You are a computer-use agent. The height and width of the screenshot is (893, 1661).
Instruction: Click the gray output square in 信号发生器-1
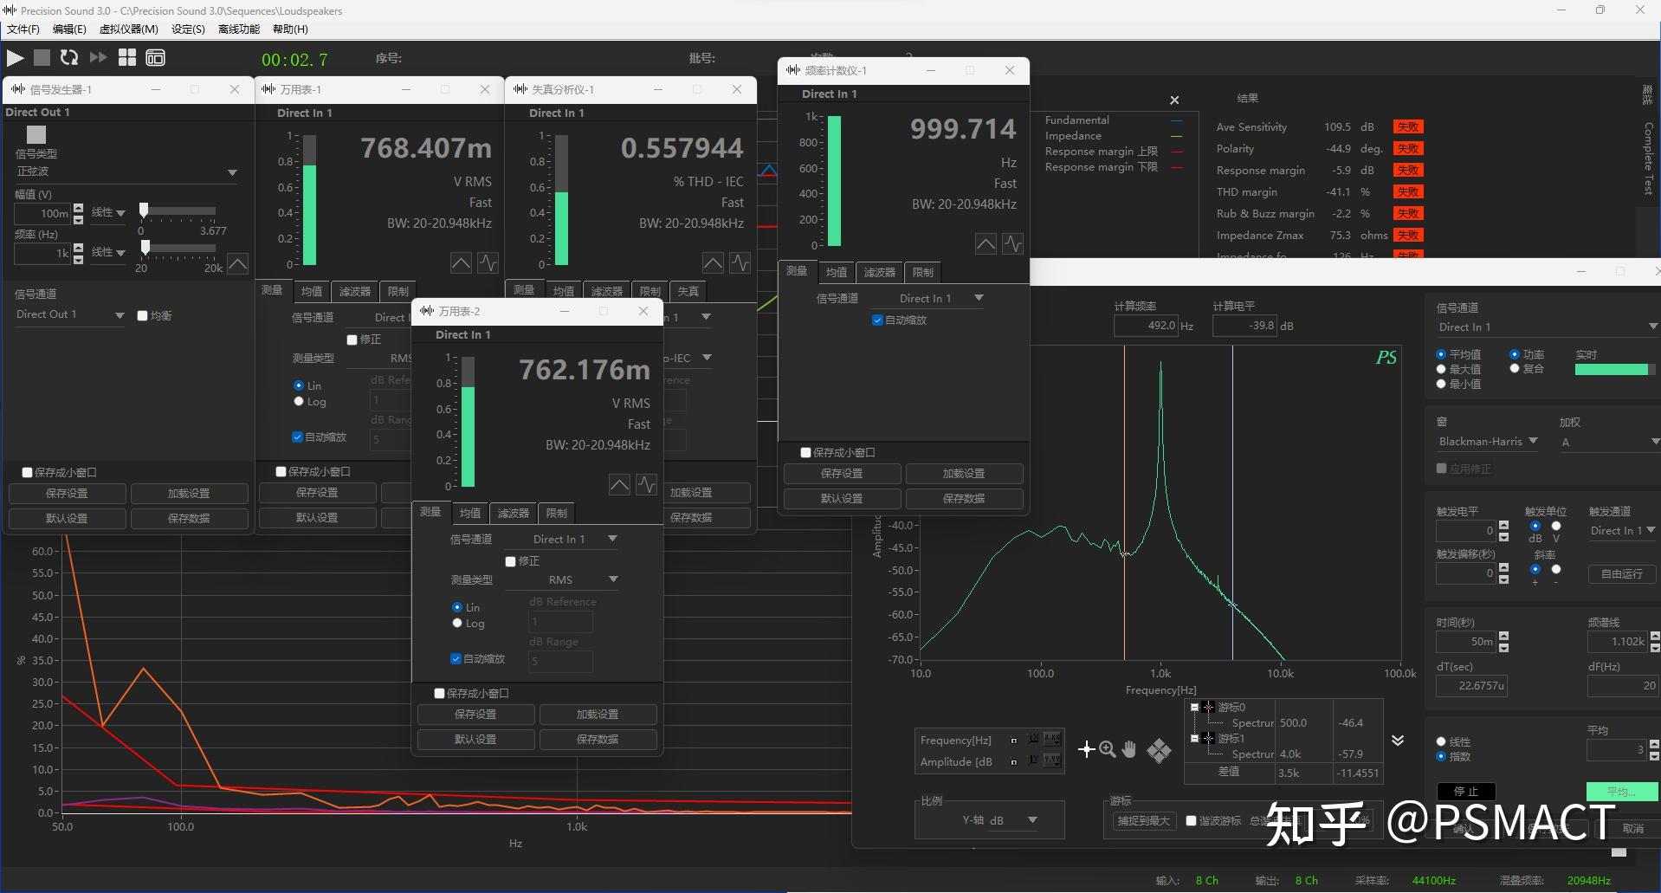tap(36, 134)
